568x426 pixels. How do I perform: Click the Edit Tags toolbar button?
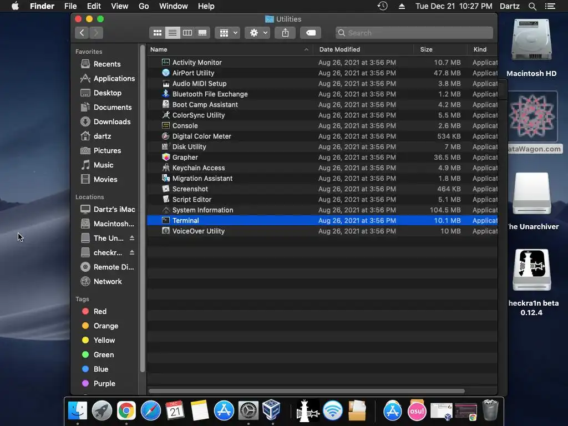311,33
